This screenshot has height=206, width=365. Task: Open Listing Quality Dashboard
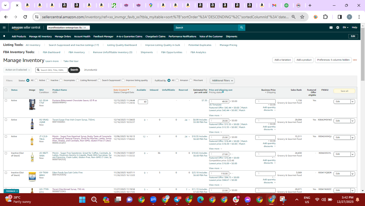click(122, 45)
